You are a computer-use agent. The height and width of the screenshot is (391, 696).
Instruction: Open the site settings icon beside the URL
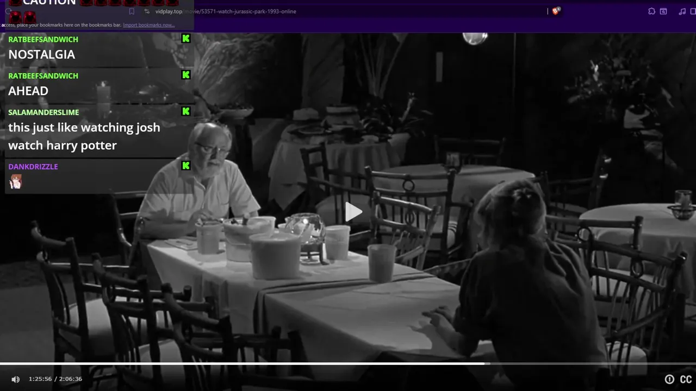pyautogui.click(x=147, y=11)
